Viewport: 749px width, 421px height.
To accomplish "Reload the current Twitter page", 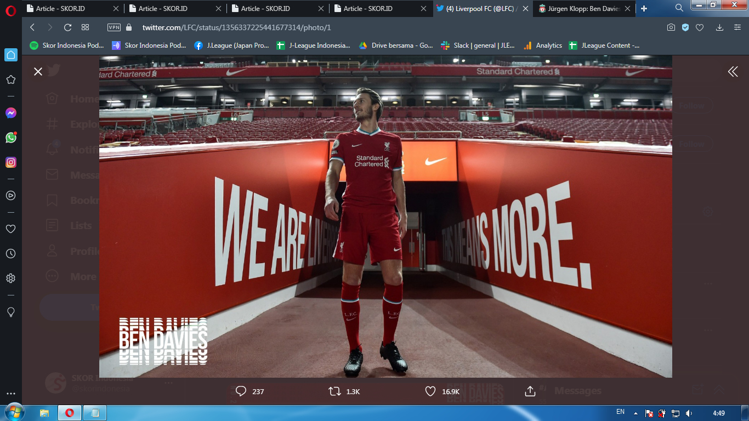I will (x=67, y=27).
